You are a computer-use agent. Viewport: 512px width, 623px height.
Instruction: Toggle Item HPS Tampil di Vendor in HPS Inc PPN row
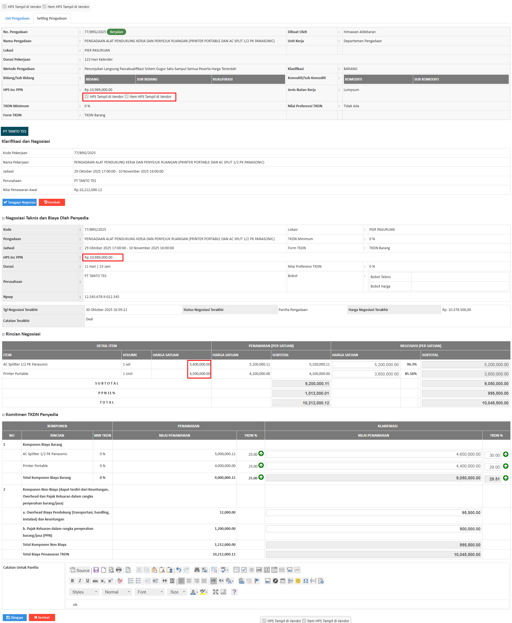126,96
